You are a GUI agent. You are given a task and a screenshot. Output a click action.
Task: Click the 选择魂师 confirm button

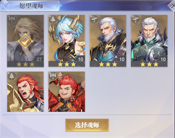[x=87, y=125]
